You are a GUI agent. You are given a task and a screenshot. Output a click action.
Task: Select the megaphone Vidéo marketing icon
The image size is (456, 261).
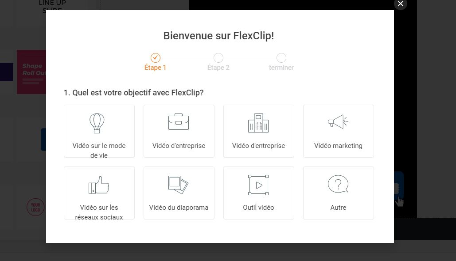tap(338, 121)
